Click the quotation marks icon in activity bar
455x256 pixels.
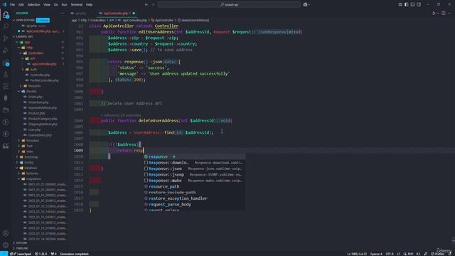coord(6,146)
